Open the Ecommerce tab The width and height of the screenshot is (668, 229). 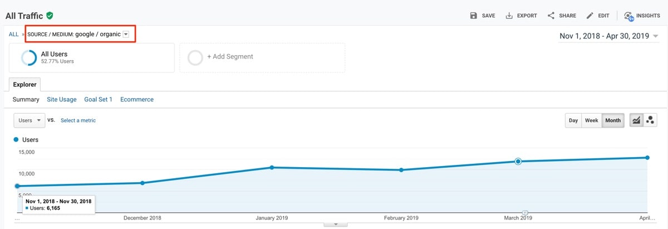pyautogui.click(x=137, y=100)
